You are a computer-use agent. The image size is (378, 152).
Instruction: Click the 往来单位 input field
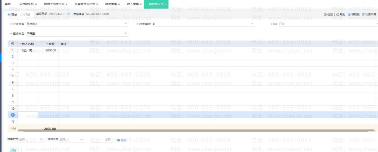pyautogui.click(x=203, y=24)
